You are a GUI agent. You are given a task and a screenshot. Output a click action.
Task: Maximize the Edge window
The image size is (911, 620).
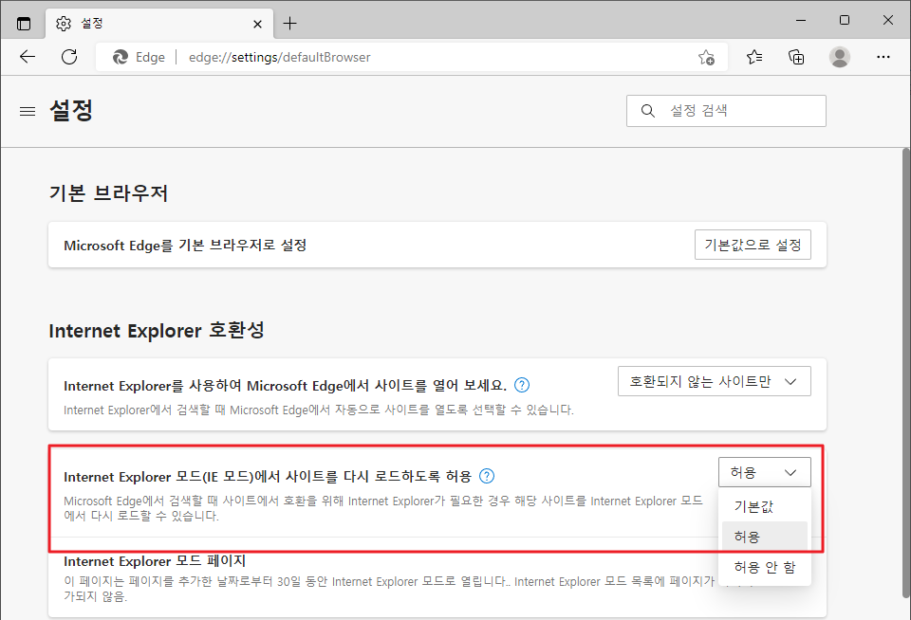[845, 20]
